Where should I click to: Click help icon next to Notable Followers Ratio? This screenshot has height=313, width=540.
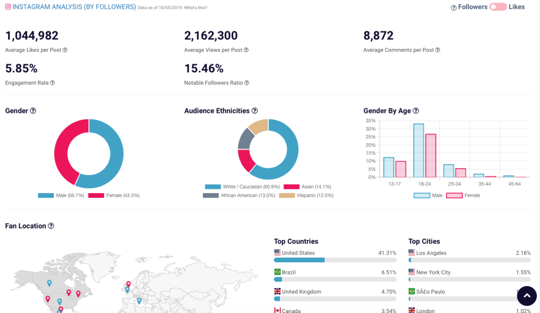(247, 83)
